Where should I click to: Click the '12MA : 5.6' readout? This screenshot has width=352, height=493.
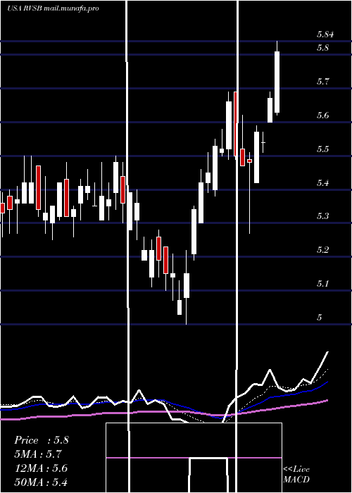[41, 468]
